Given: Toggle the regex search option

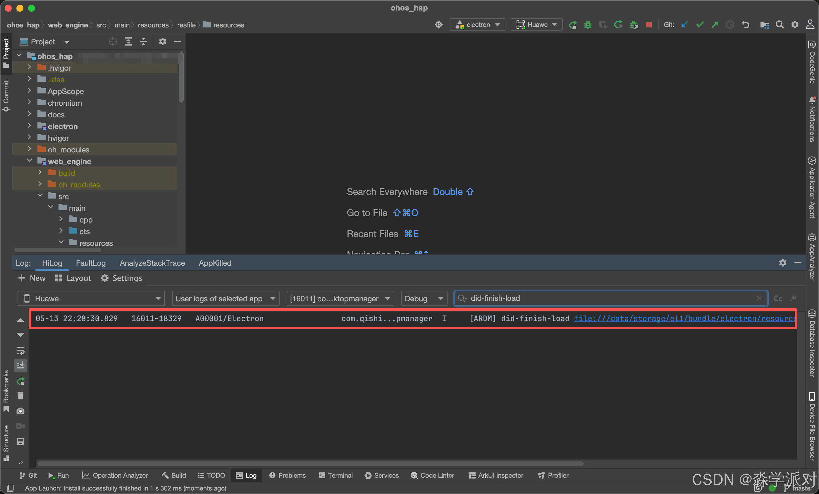Looking at the screenshot, I should pyautogui.click(x=793, y=298).
